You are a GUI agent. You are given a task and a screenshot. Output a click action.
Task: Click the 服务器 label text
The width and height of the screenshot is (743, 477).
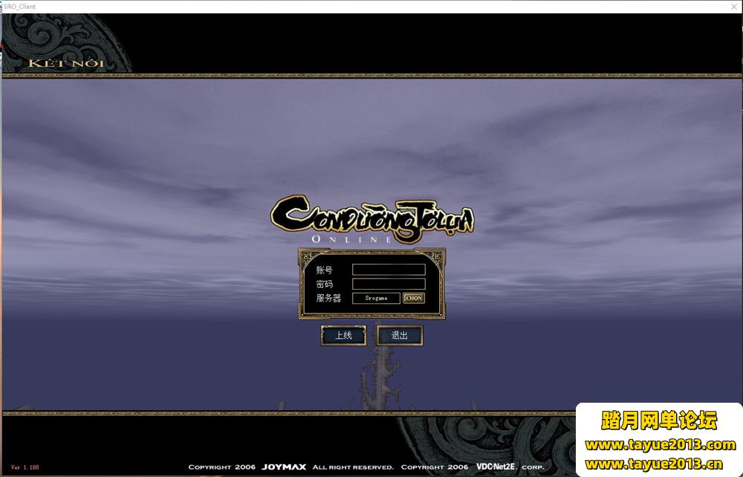tap(328, 298)
